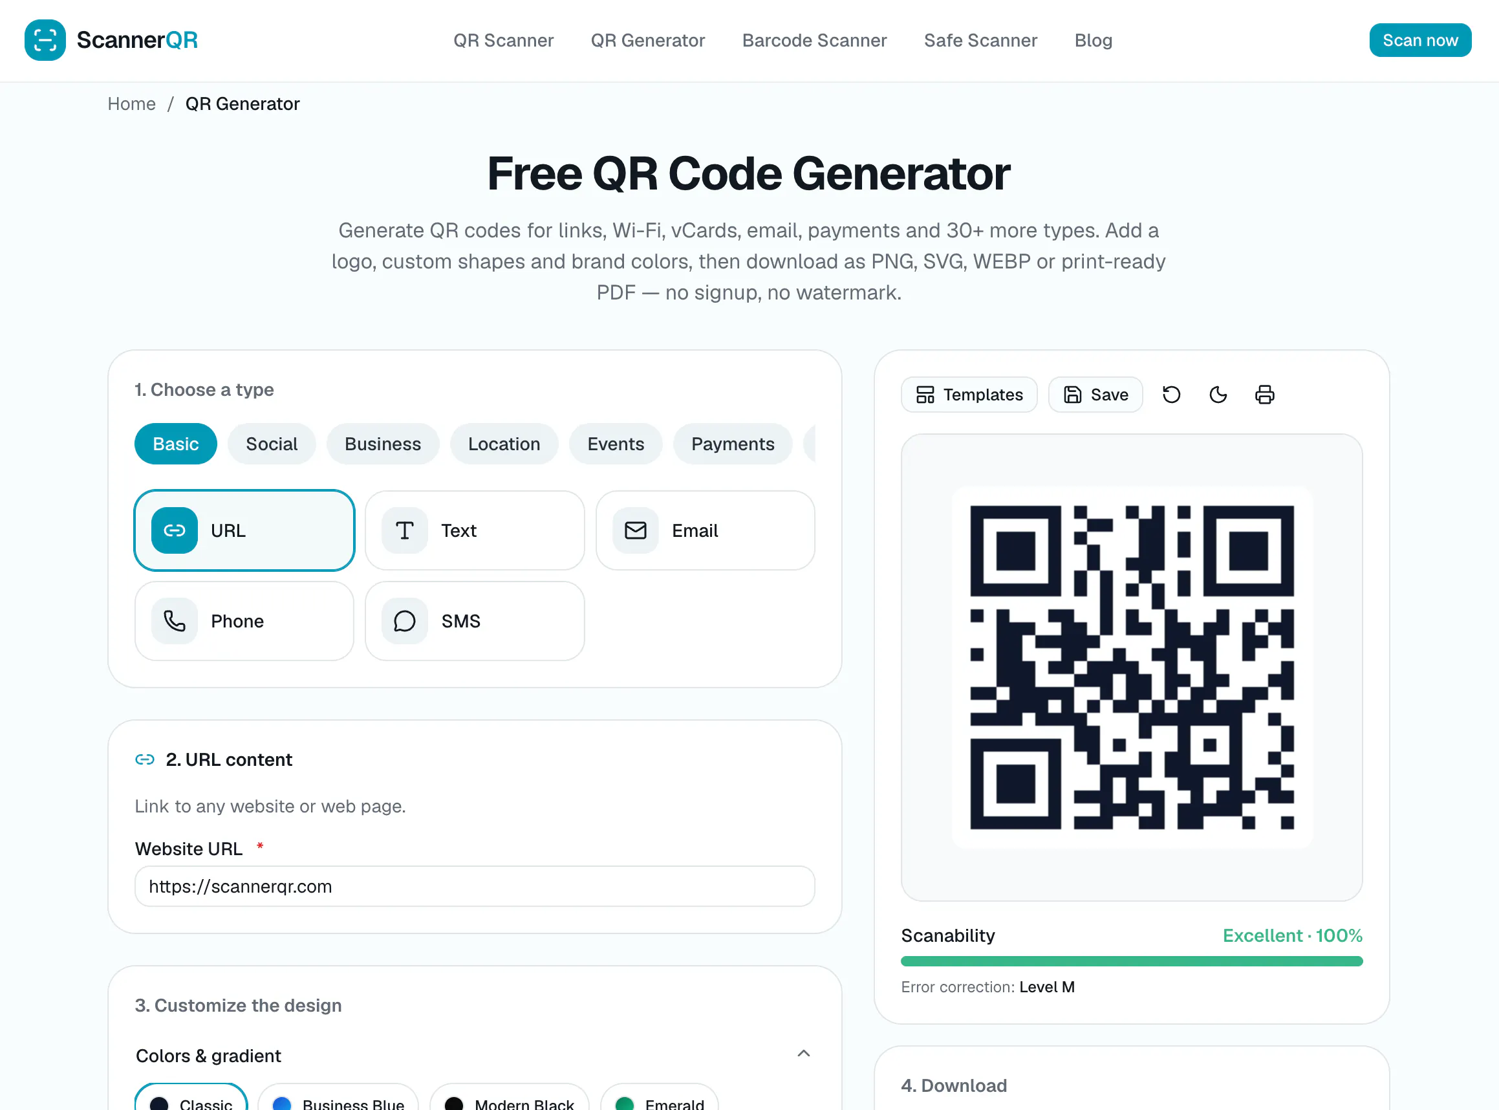Select the Email type card
Image resolution: width=1499 pixels, height=1110 pixels.
(x=705, y=530)
